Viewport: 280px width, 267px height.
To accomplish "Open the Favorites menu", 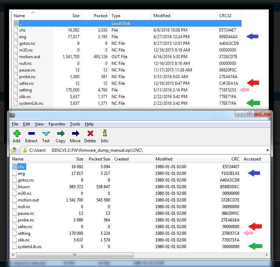I will point(57,124).
